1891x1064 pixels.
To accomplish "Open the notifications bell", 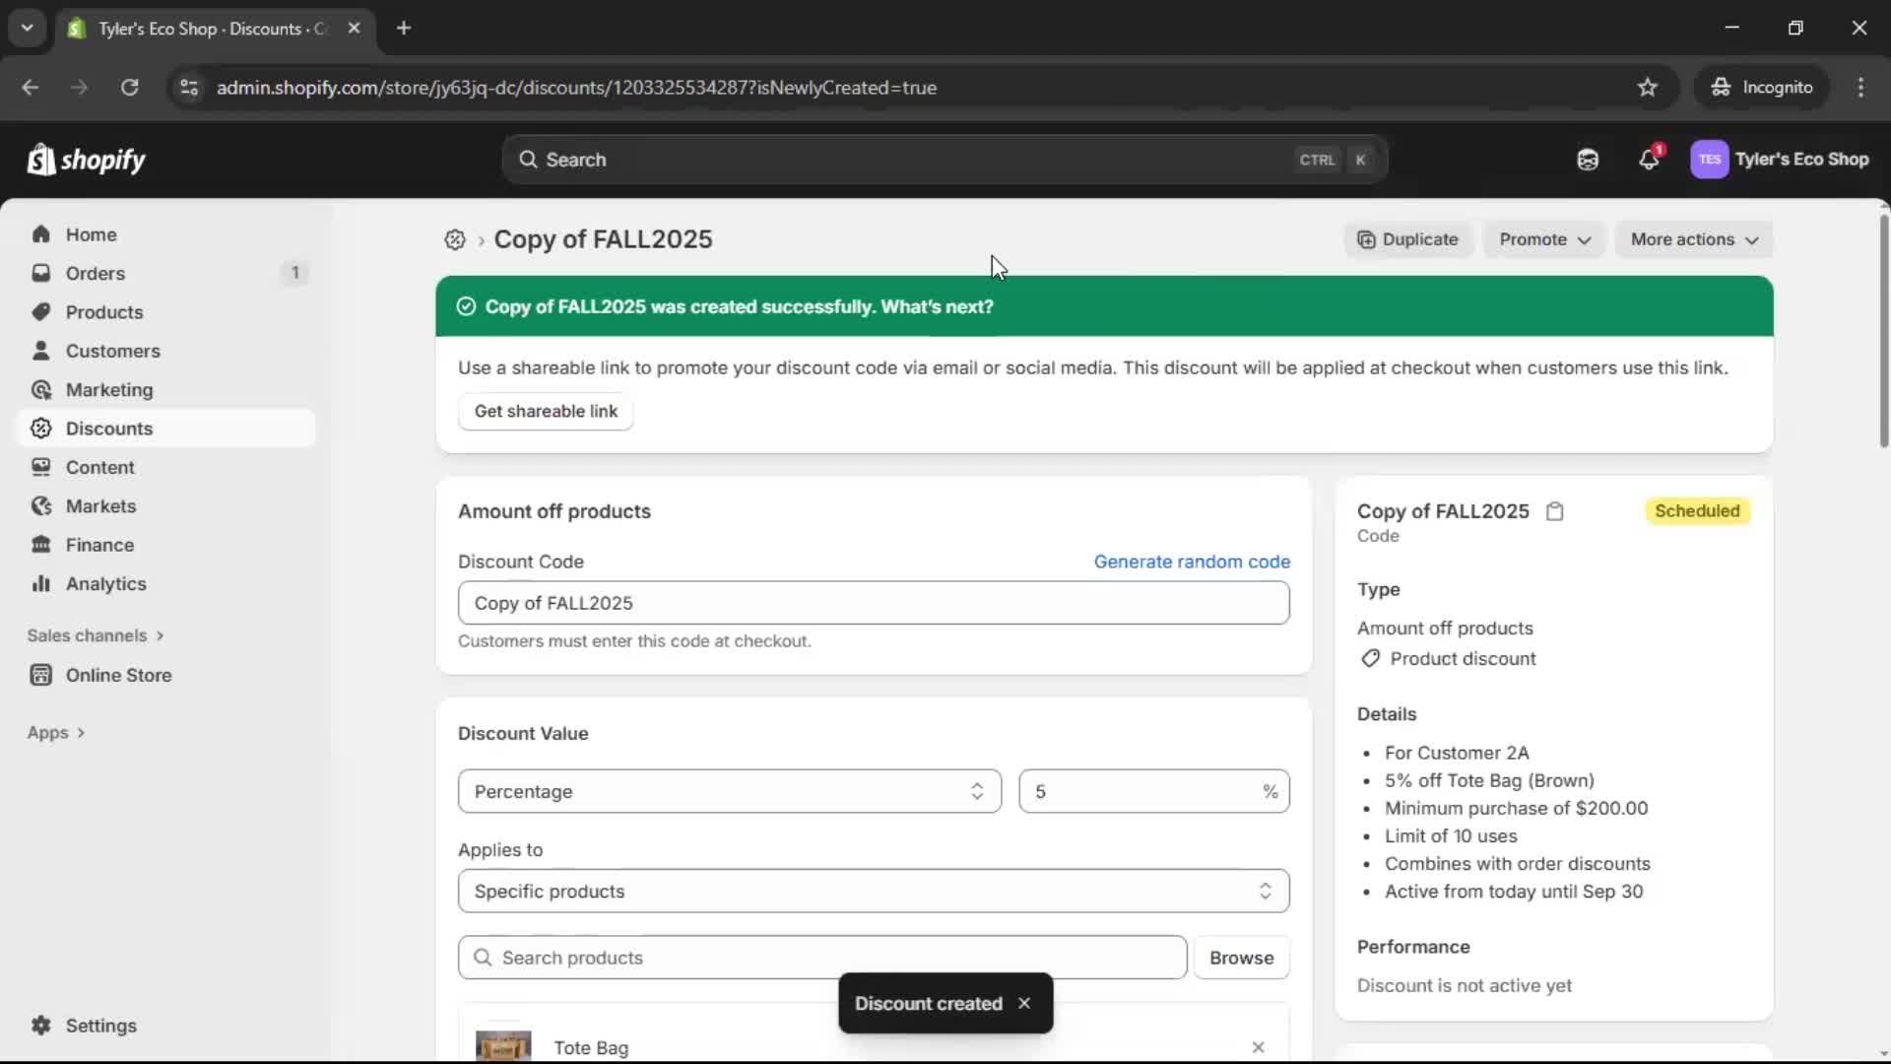I will [1650, 159].
